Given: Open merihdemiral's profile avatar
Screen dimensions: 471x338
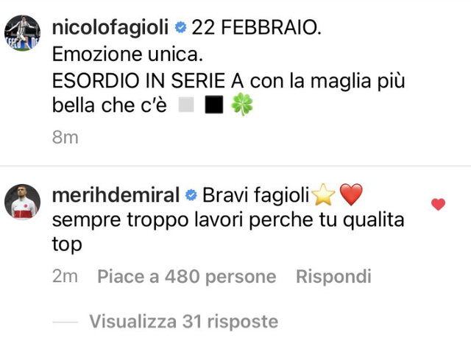Looking at the screenshot, I should (x=22, y=202).
